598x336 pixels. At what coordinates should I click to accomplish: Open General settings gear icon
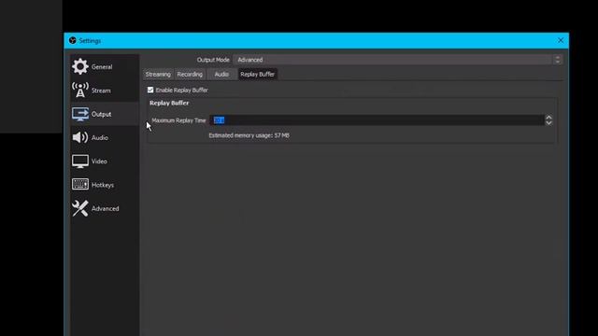[x=80, y=66]
